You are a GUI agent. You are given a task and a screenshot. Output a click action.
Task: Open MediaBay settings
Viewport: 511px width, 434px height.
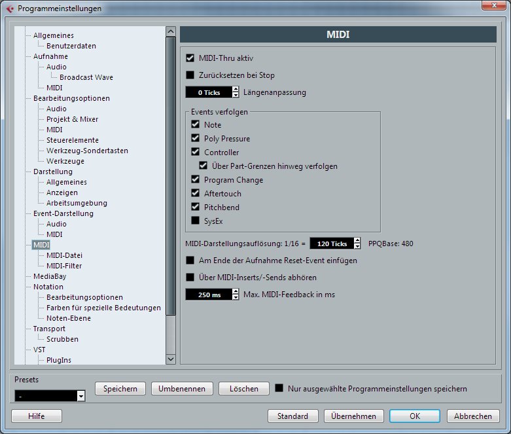click(50, 276)
